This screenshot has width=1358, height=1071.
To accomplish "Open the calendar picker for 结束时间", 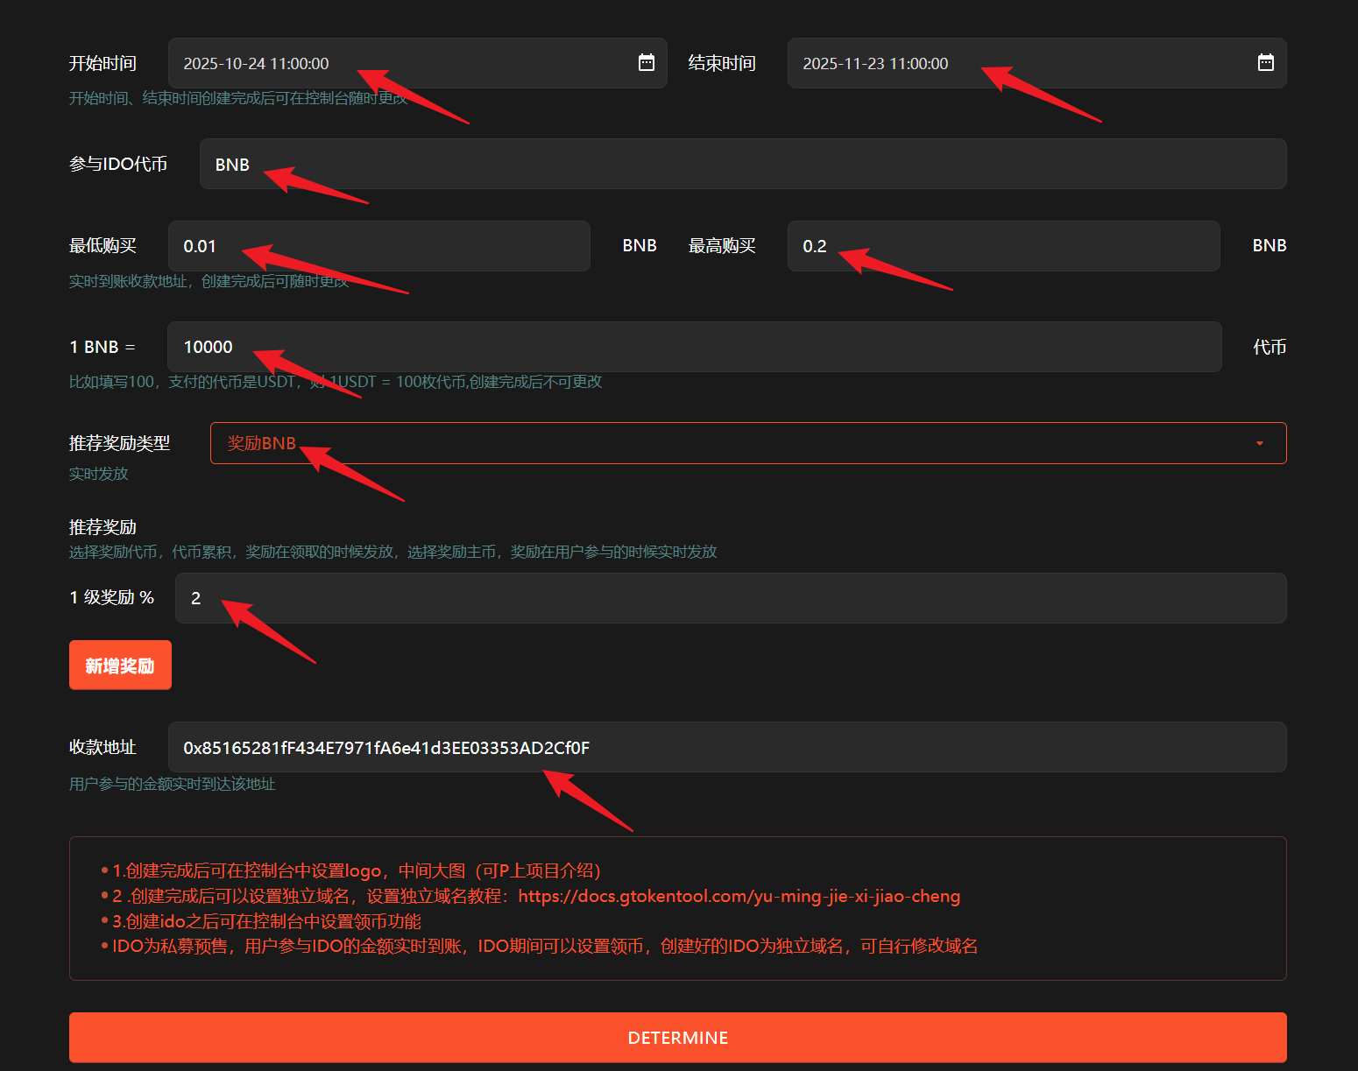I will click(1265, 63).
